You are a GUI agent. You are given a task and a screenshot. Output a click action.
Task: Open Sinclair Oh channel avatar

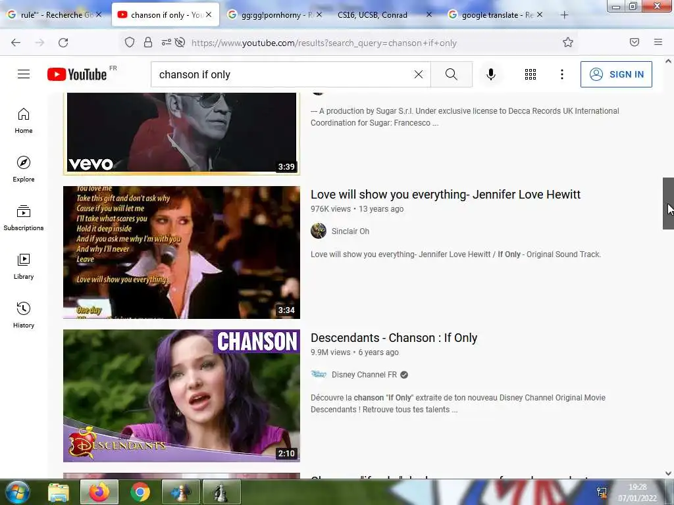tap(319, 231)
